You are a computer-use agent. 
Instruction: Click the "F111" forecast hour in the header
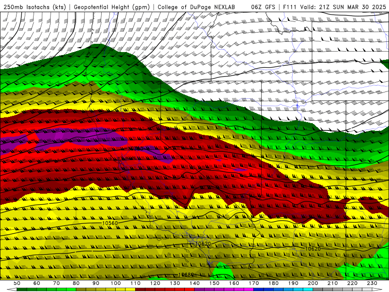pyautogui.click(x=290, y=7)
